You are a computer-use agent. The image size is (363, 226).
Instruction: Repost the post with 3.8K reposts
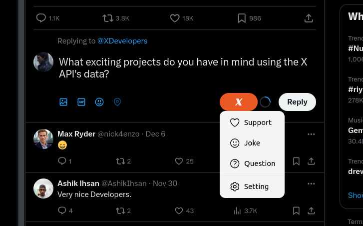(x=108, y=18)
